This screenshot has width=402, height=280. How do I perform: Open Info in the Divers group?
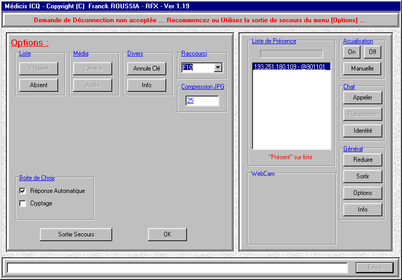point(146,85)
